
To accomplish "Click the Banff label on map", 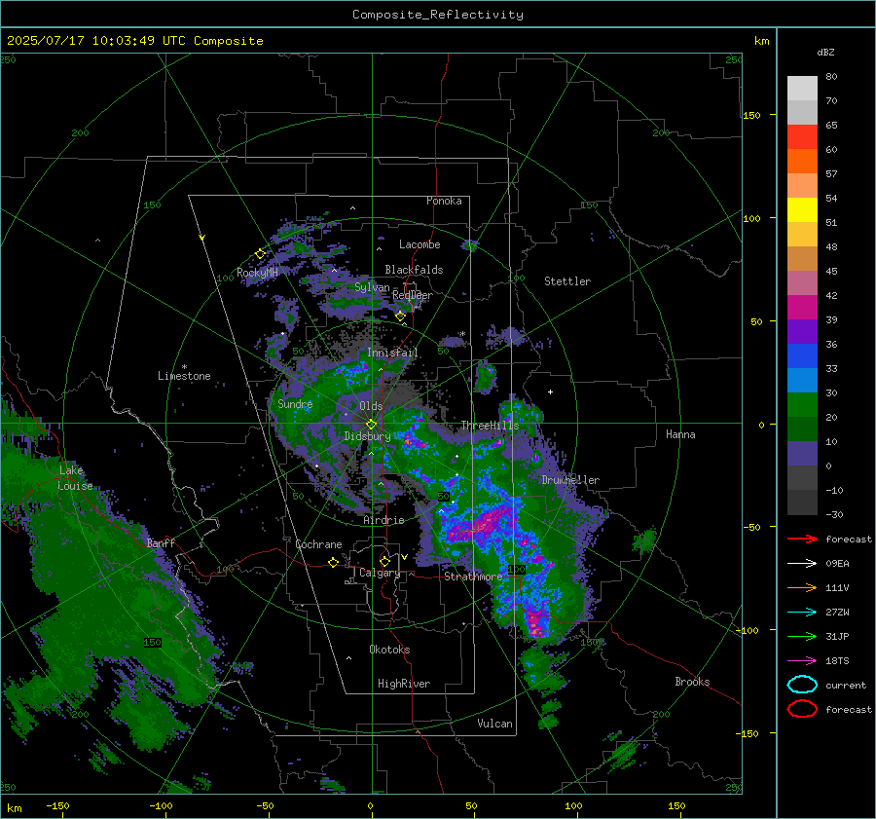I will pyautogui.click(x=161, y=542).
